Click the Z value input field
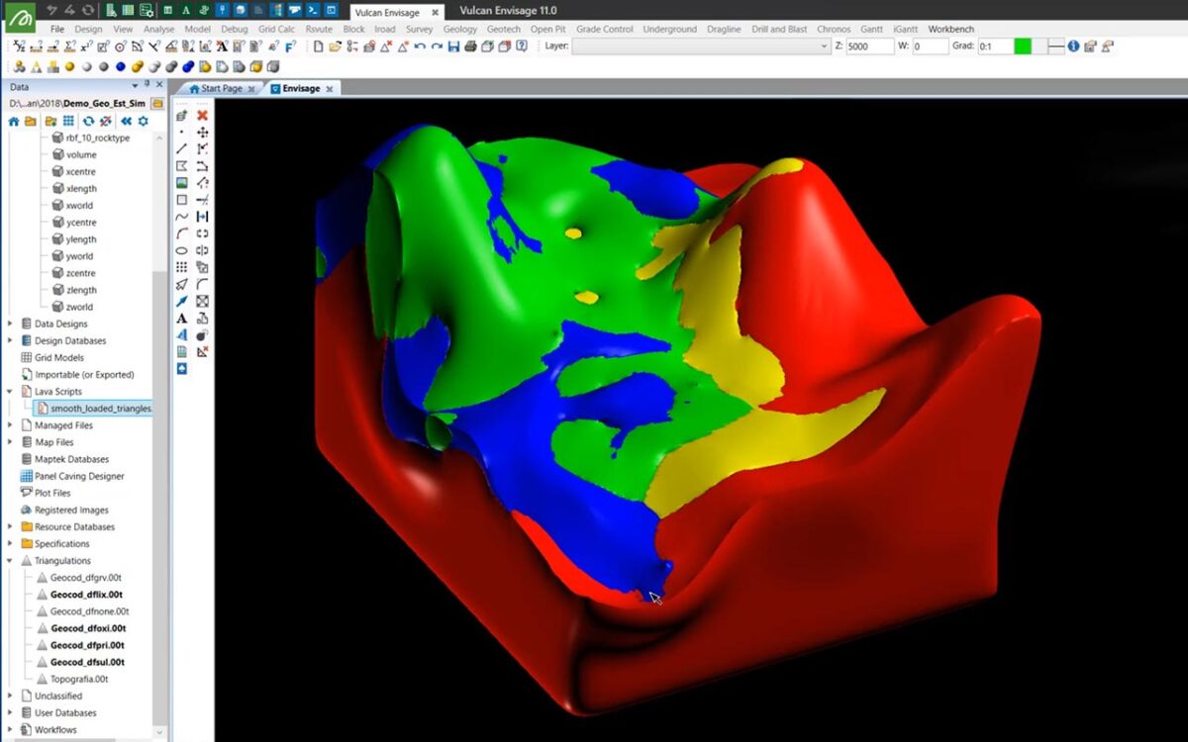This screenshot has height=742, width=1188. (869, 46)
